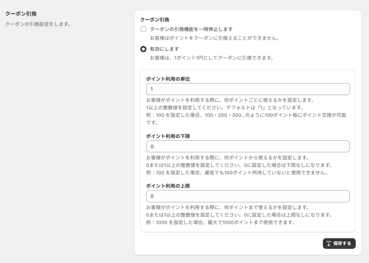Click the クーポンの引換機能を一時停止します label text

191,29
